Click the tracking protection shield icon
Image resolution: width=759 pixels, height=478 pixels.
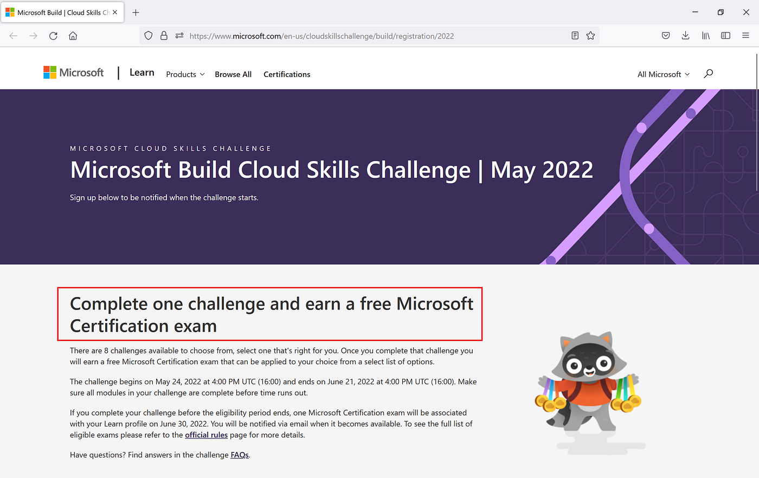pos(148,36)
